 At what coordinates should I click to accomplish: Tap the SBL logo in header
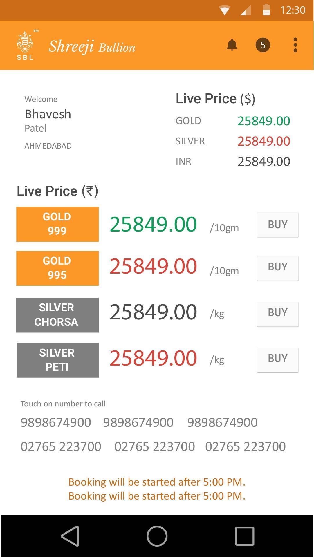click(x=25, y=46)
